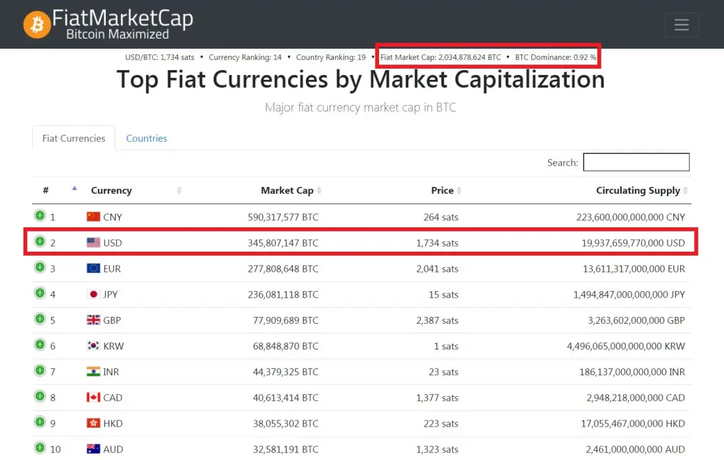Select the CNY currency label
The height and width of the screenshot is (460, 724).
113,217
